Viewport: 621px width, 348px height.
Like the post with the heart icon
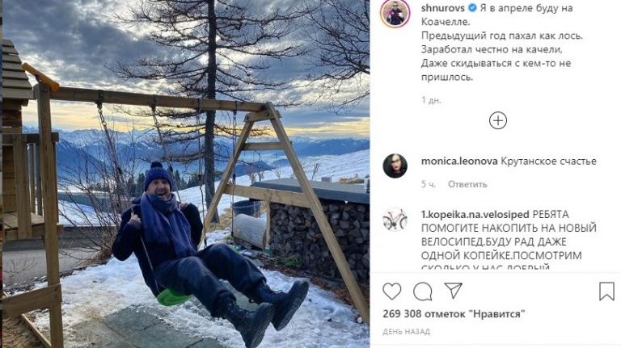(x=391, y=291)
